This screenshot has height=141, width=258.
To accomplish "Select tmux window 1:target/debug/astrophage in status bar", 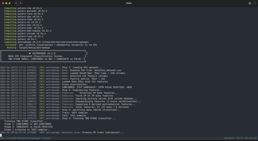I will pyautogui.click(x=23, y=138).
